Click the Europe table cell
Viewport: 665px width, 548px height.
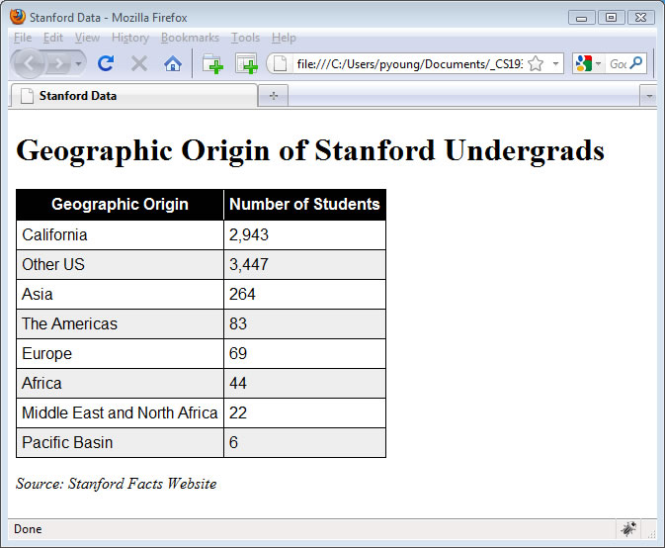pos(120,353)
